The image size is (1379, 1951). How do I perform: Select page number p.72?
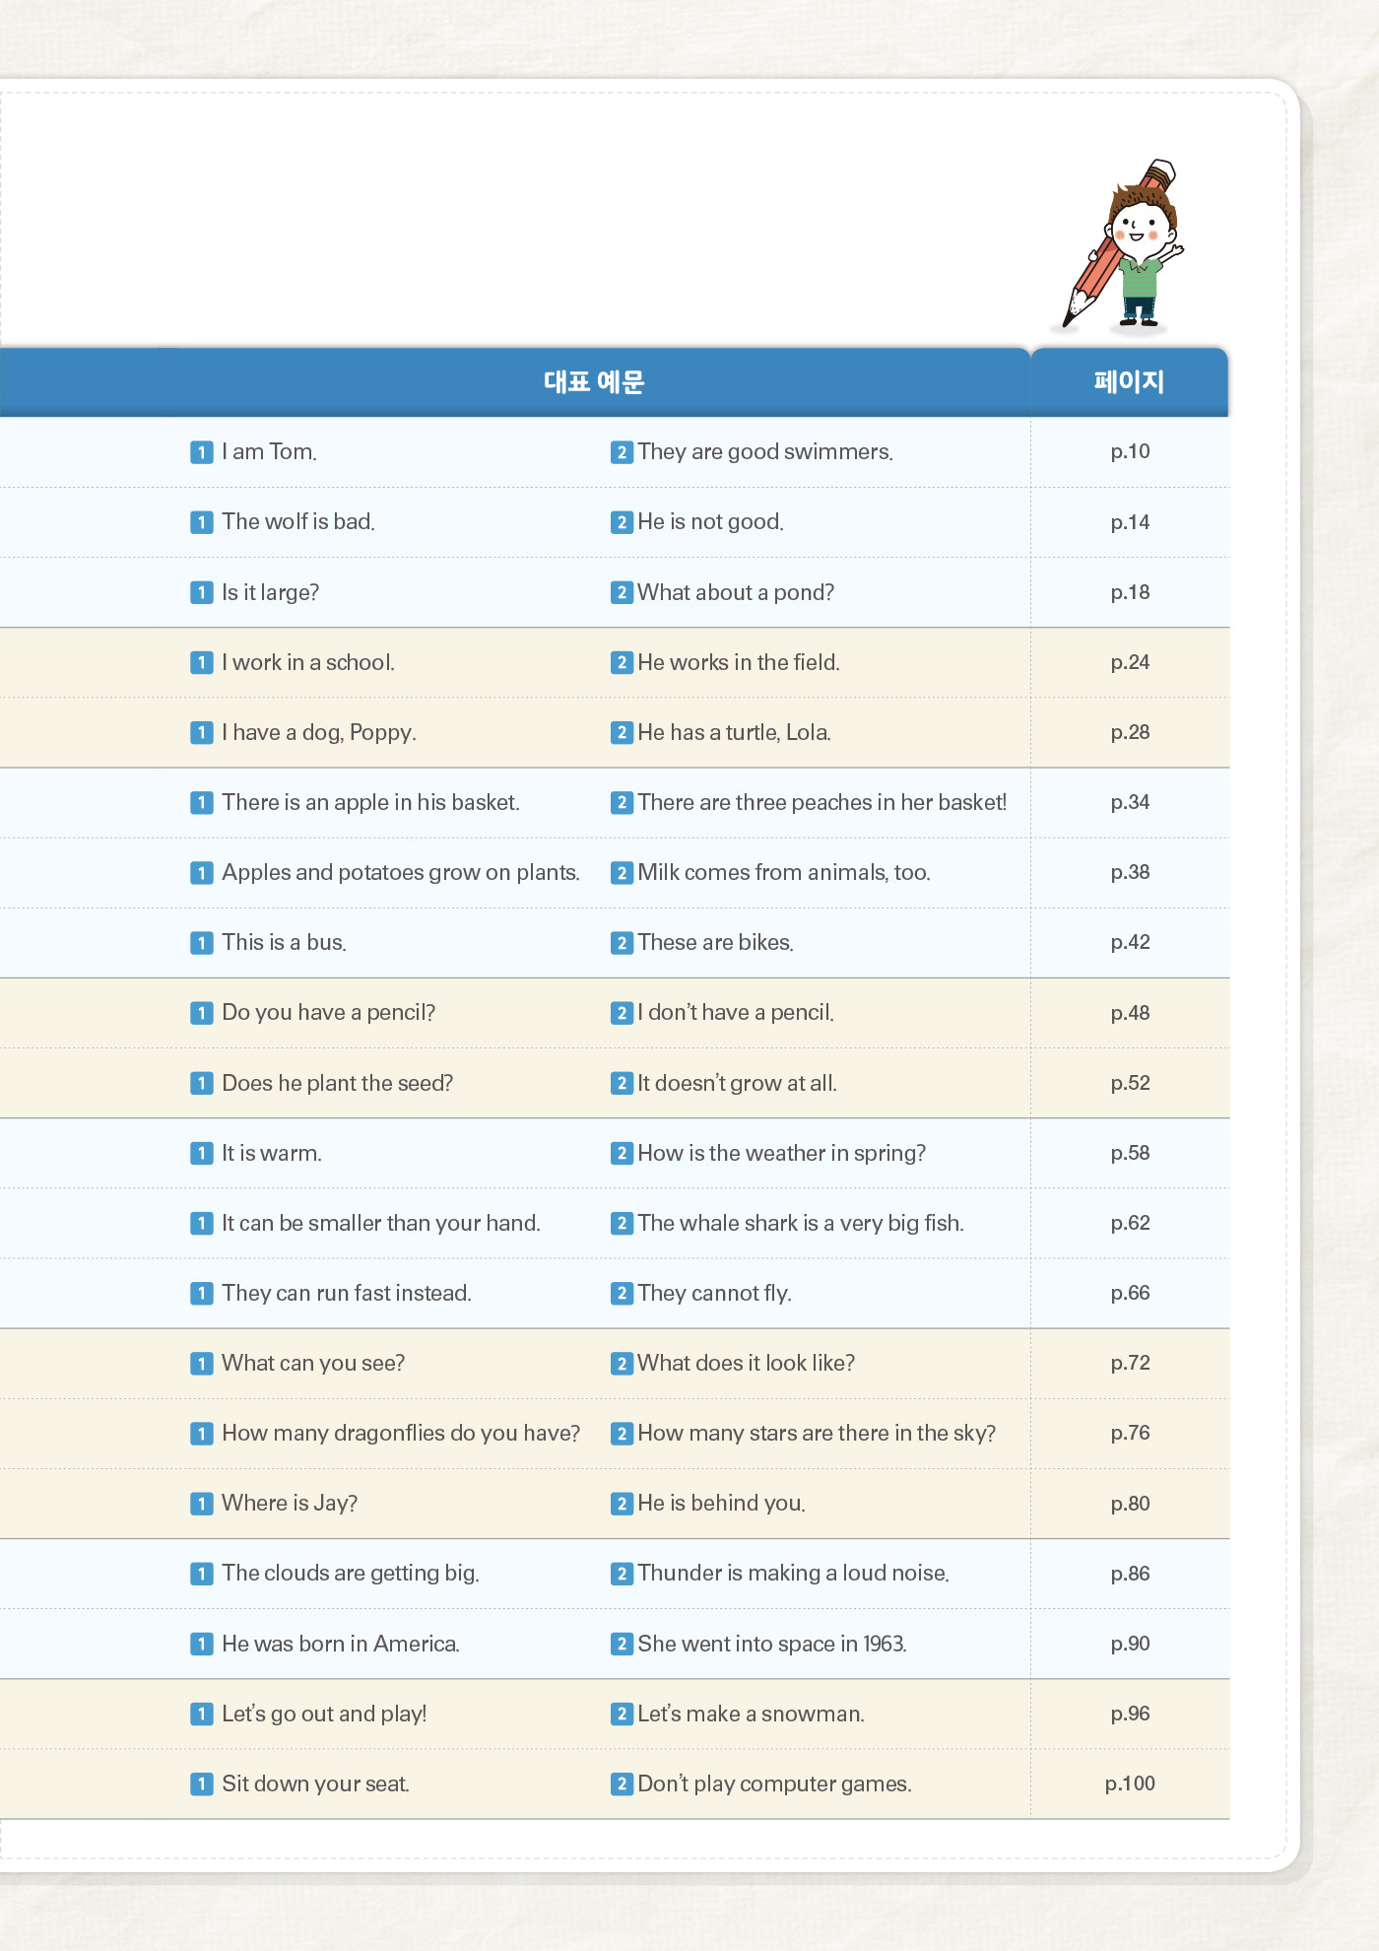pyautogui.click(x=1130, y=1363)
